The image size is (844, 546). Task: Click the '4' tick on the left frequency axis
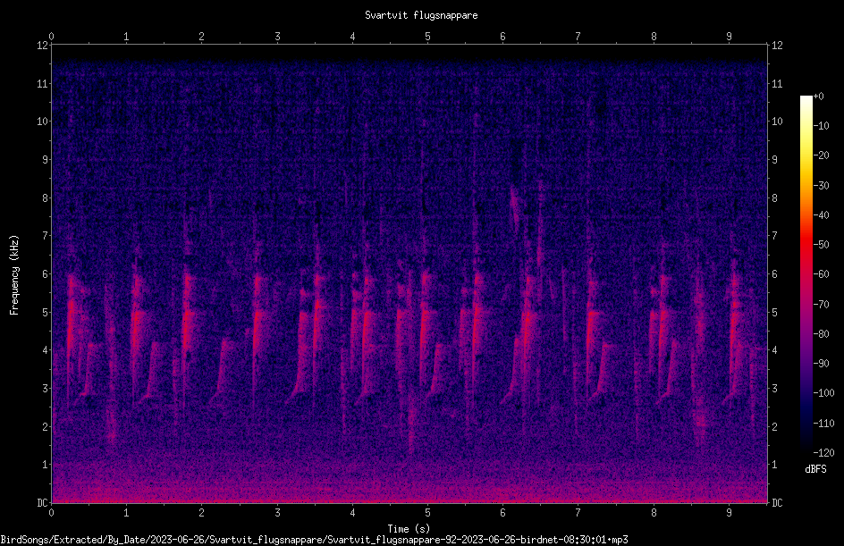pyautogui.click(x=46, y=350)
